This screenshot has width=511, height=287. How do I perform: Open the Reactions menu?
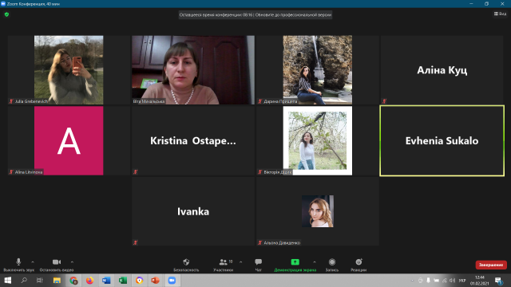click(358, 265)
